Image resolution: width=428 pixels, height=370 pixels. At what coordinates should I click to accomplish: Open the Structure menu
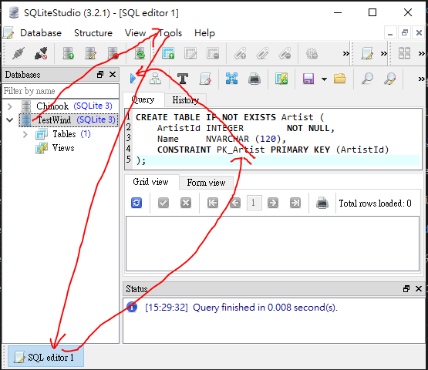pyautogui.click(x=93, y=33)
